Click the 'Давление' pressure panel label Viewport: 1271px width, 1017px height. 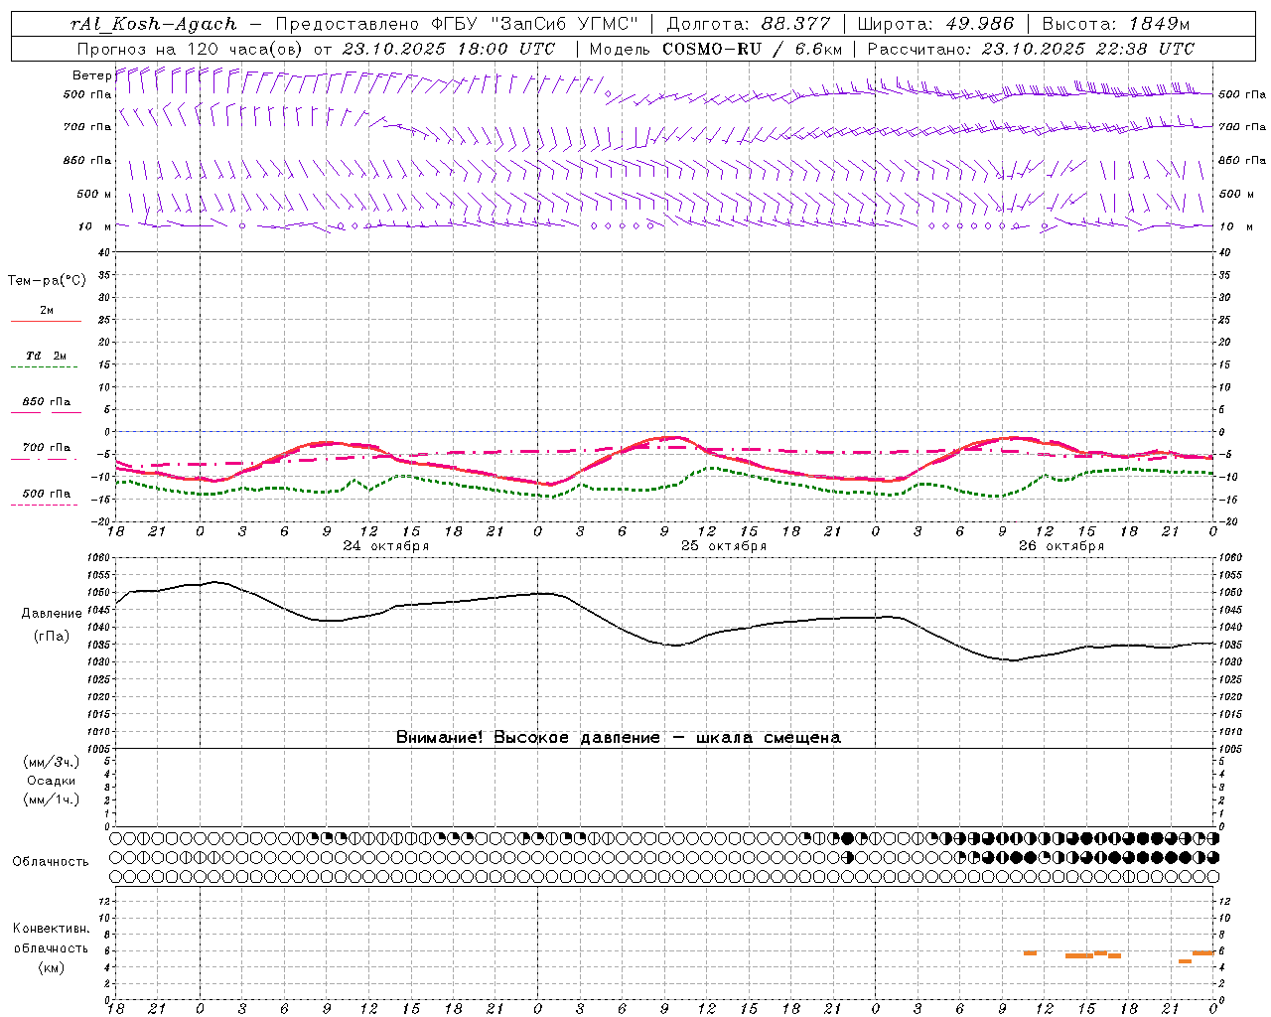pos(52,614)
